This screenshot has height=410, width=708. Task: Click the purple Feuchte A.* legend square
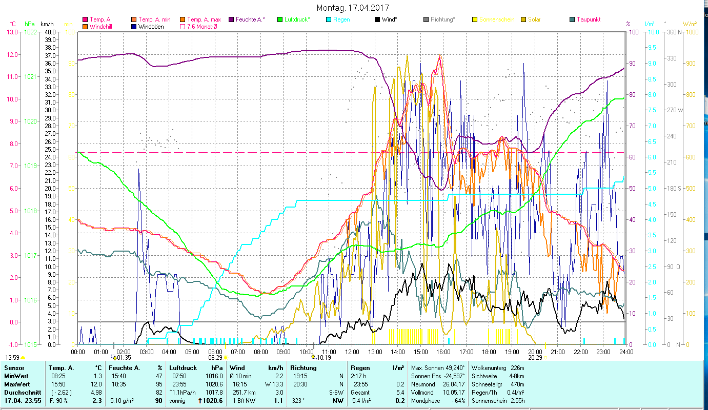(x=231, y=20)
